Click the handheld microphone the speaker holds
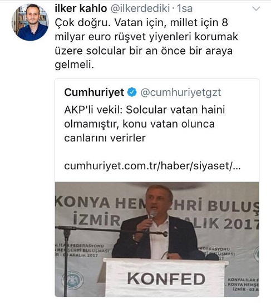Image resolution: width=271 pixels, height=304 pixels. (x=151, y=217)
